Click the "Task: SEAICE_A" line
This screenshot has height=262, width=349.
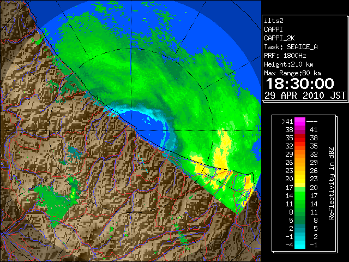(291, 47)
